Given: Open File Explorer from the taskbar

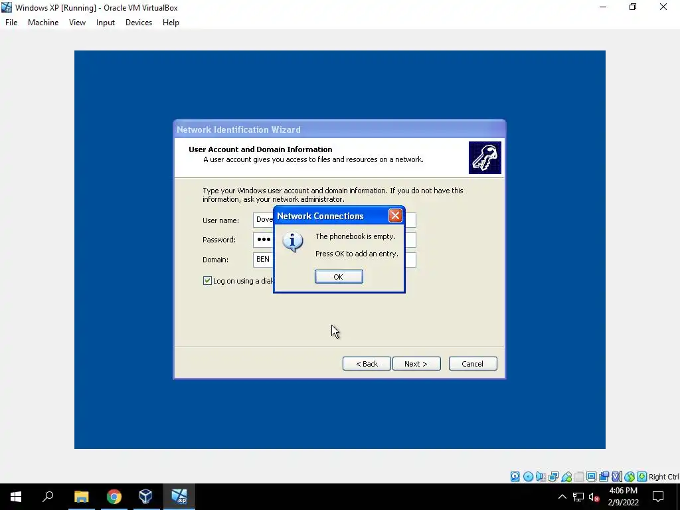Looking at the screenshot, I should tap(81, 497).
